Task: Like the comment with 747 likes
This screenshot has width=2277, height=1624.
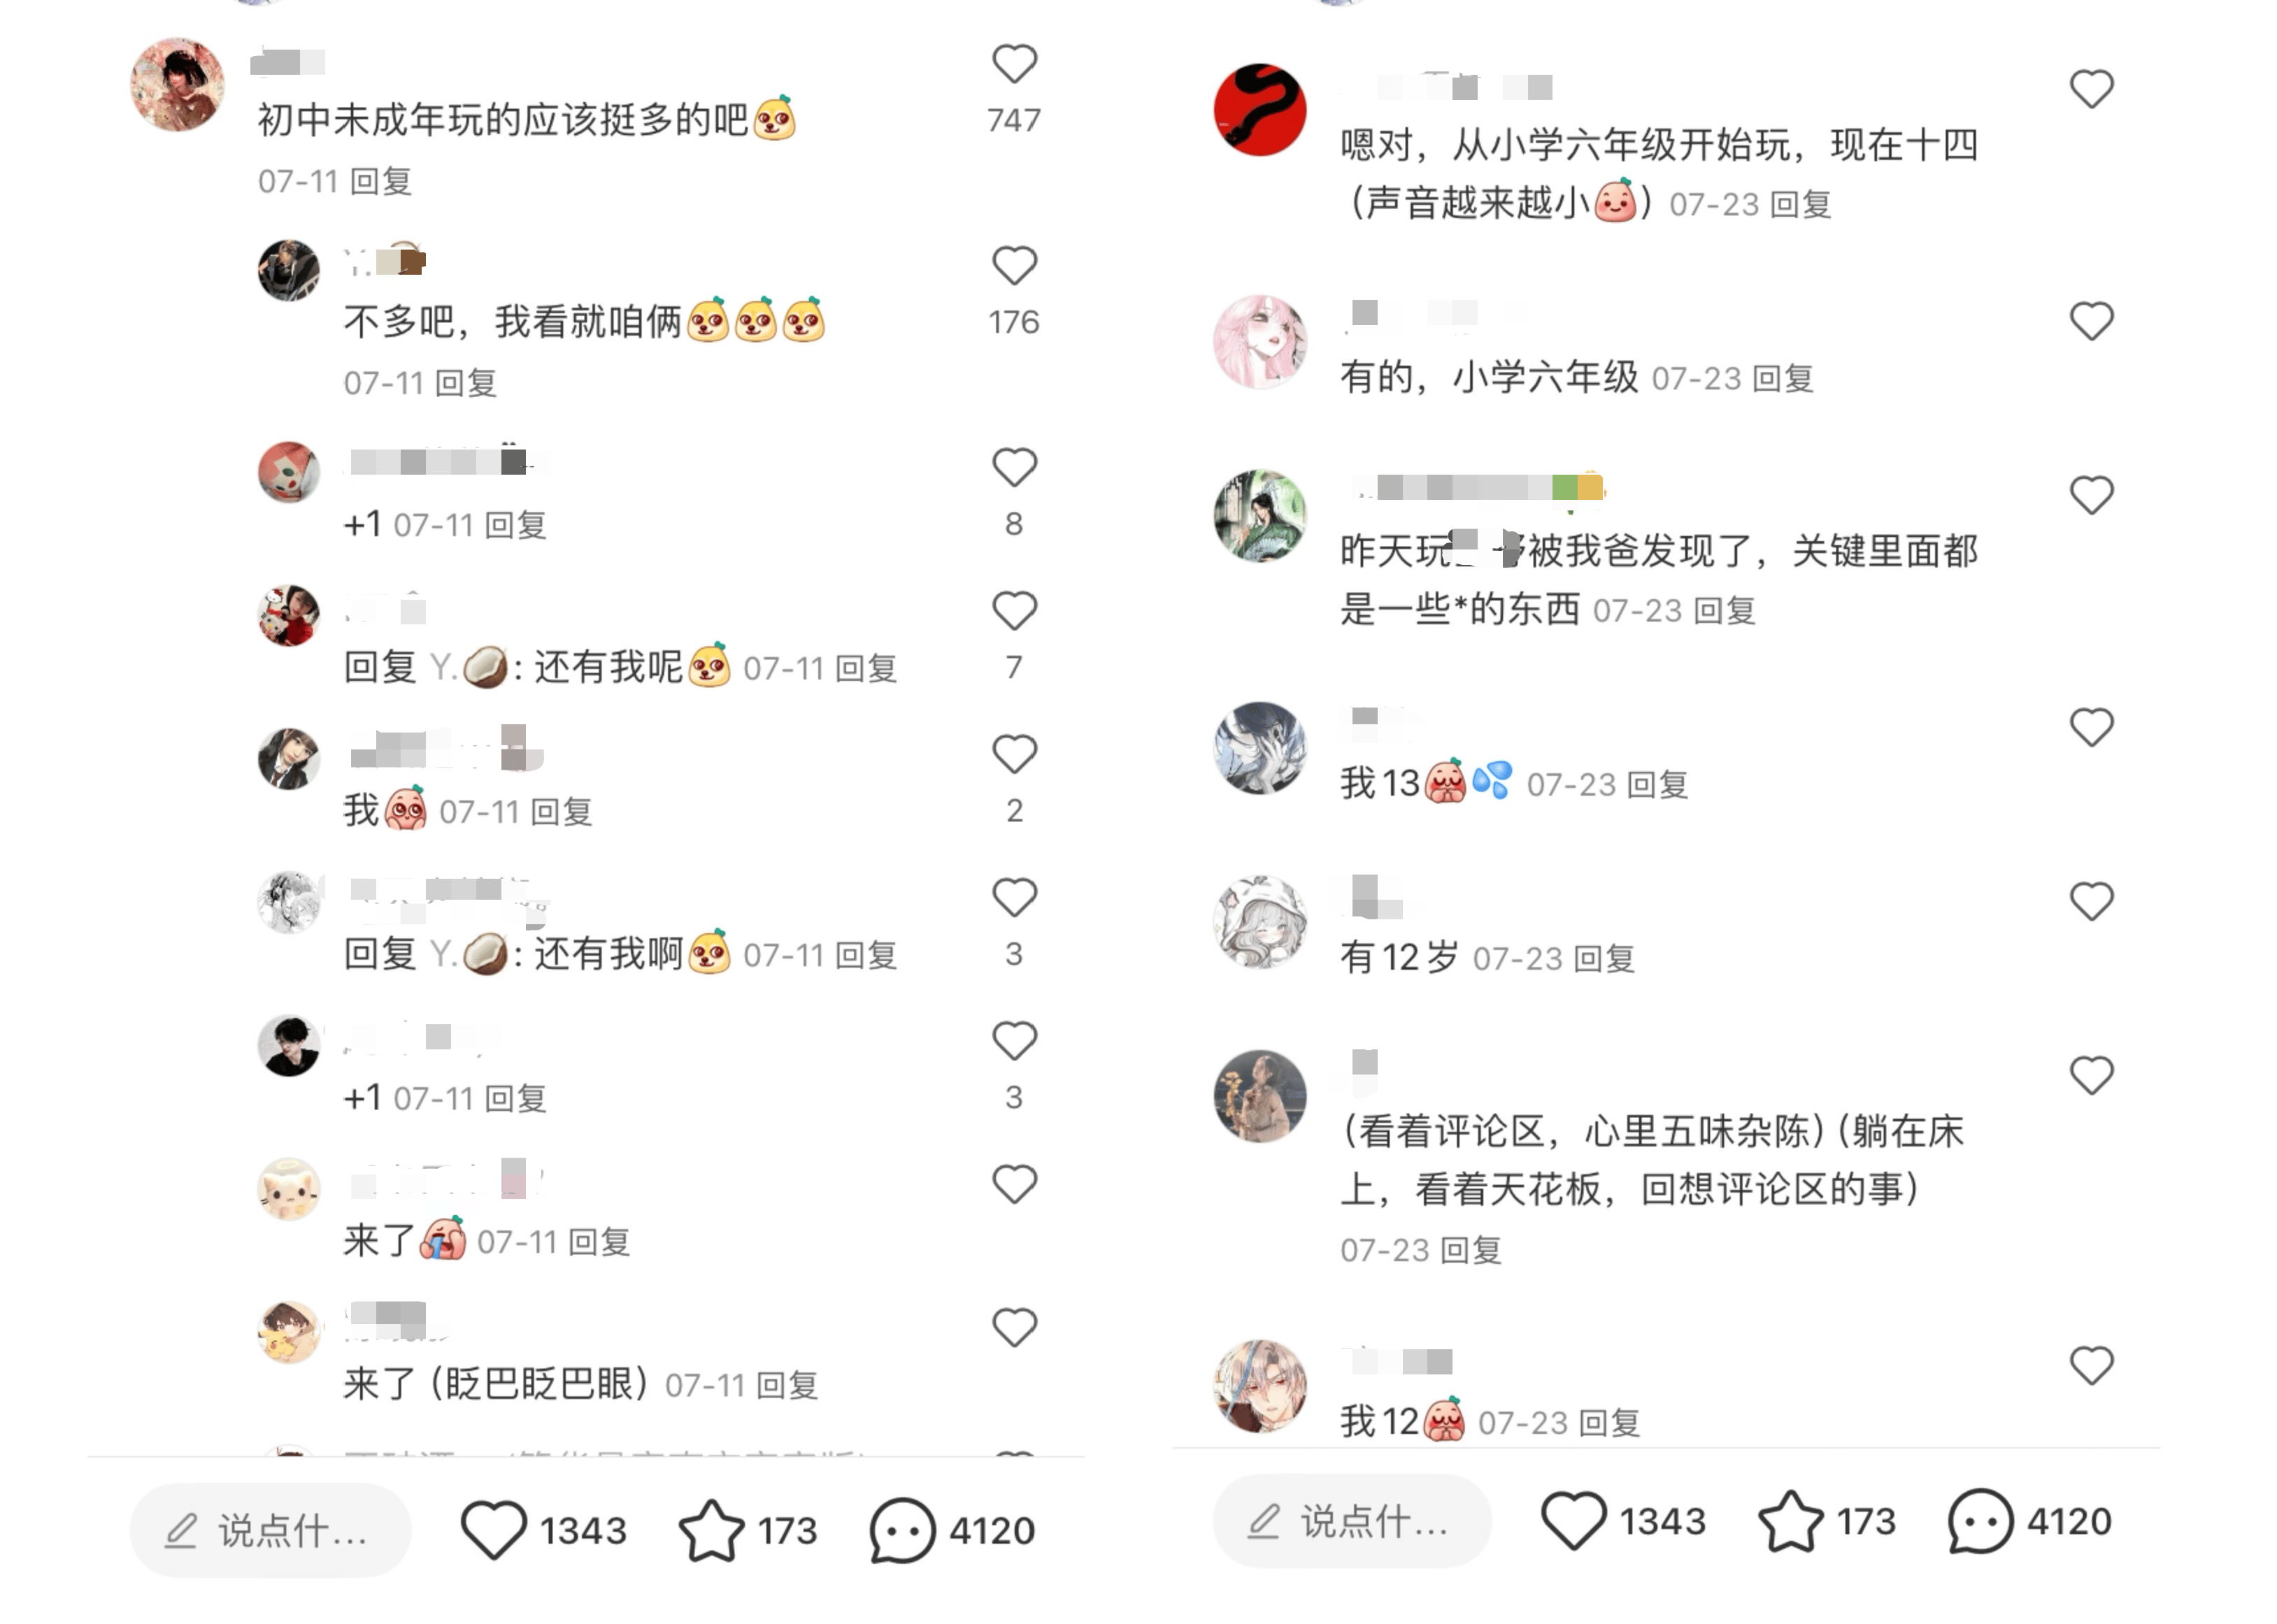Action: 1013,64
